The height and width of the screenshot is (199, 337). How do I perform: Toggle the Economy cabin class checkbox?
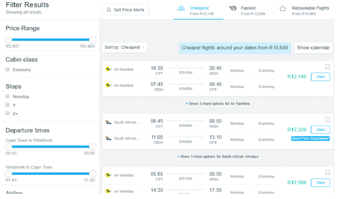(7, 69)
